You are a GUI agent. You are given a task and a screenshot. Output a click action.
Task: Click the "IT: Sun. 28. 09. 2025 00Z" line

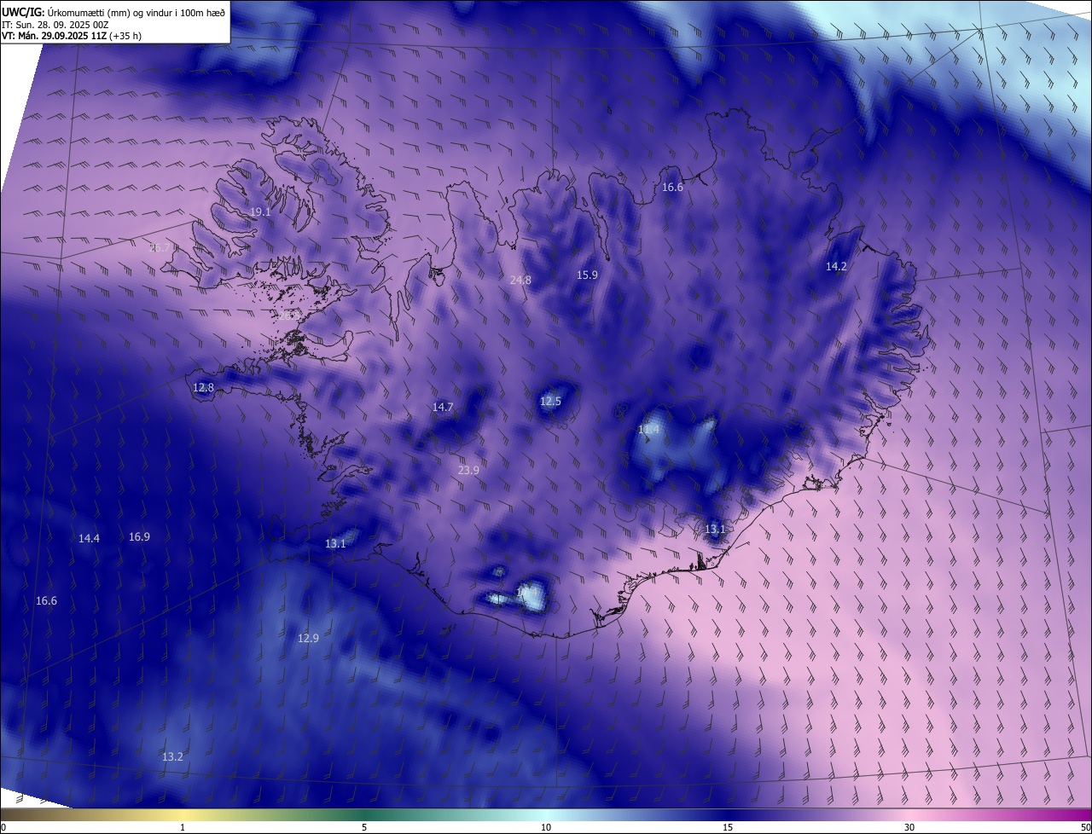pos(55,24)
